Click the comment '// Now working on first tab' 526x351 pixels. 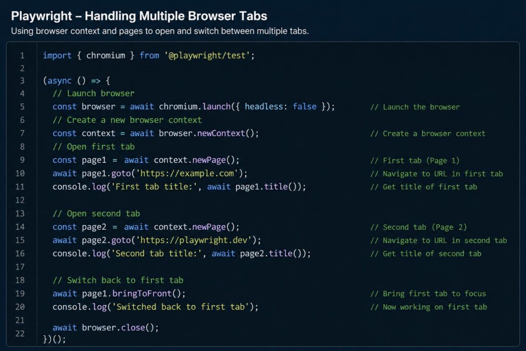428,307
